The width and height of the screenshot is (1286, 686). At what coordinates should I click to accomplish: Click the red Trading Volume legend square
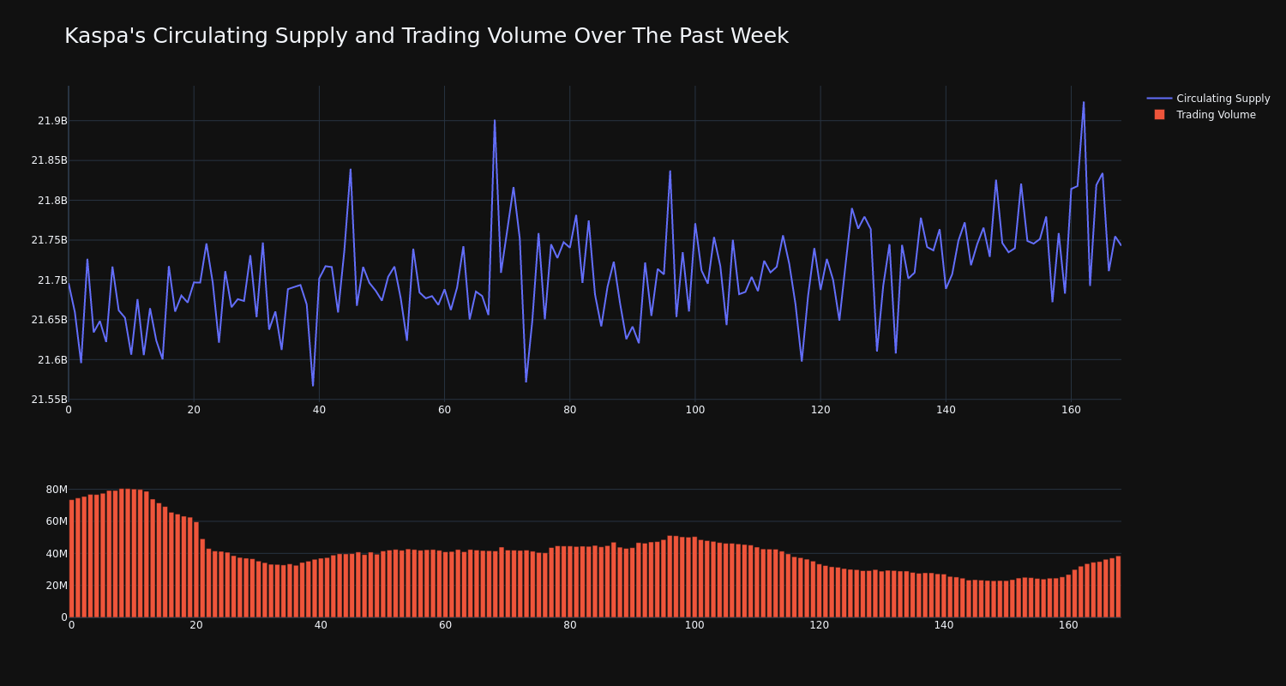(1159, 115)
